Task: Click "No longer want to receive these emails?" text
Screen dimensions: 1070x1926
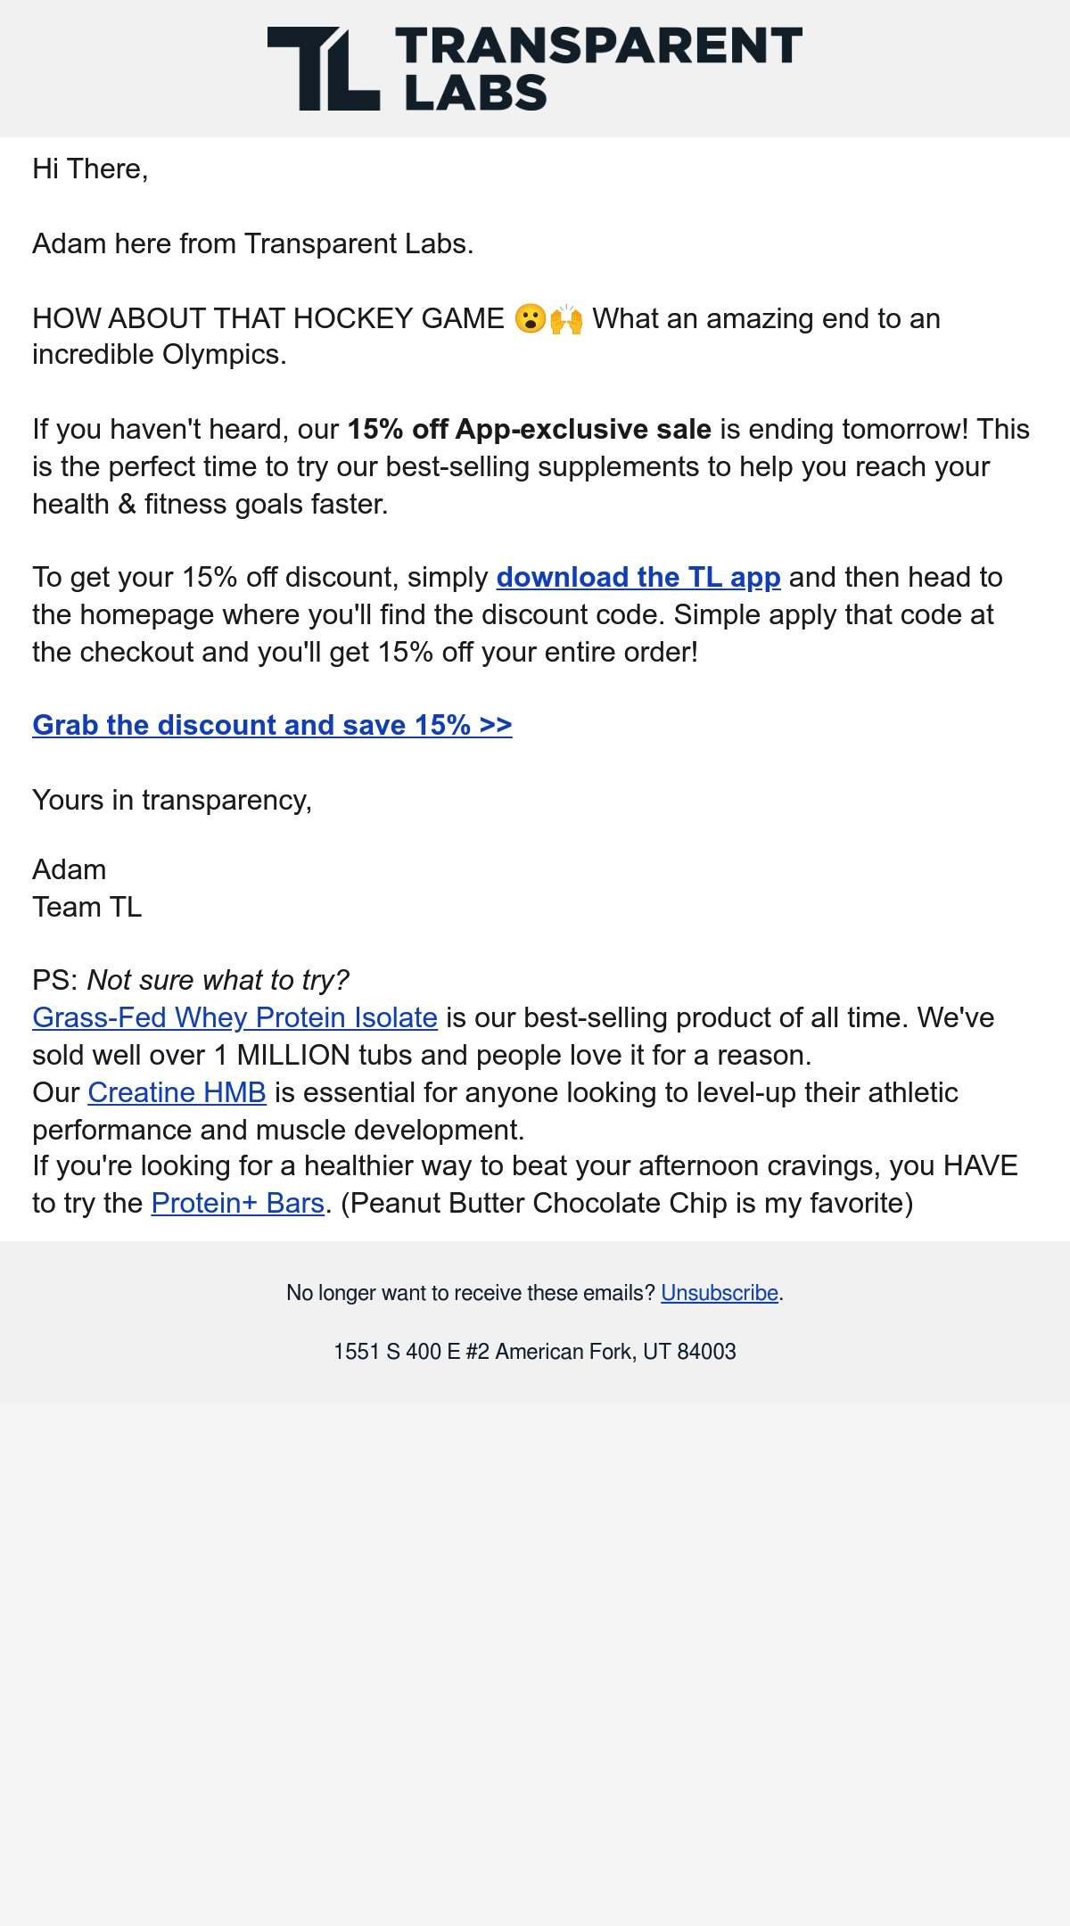Action: pyautogui.click(x=471, y=1293)
